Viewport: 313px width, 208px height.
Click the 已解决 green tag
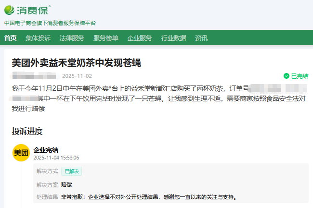pyautogui.click(x=71, y=171)
